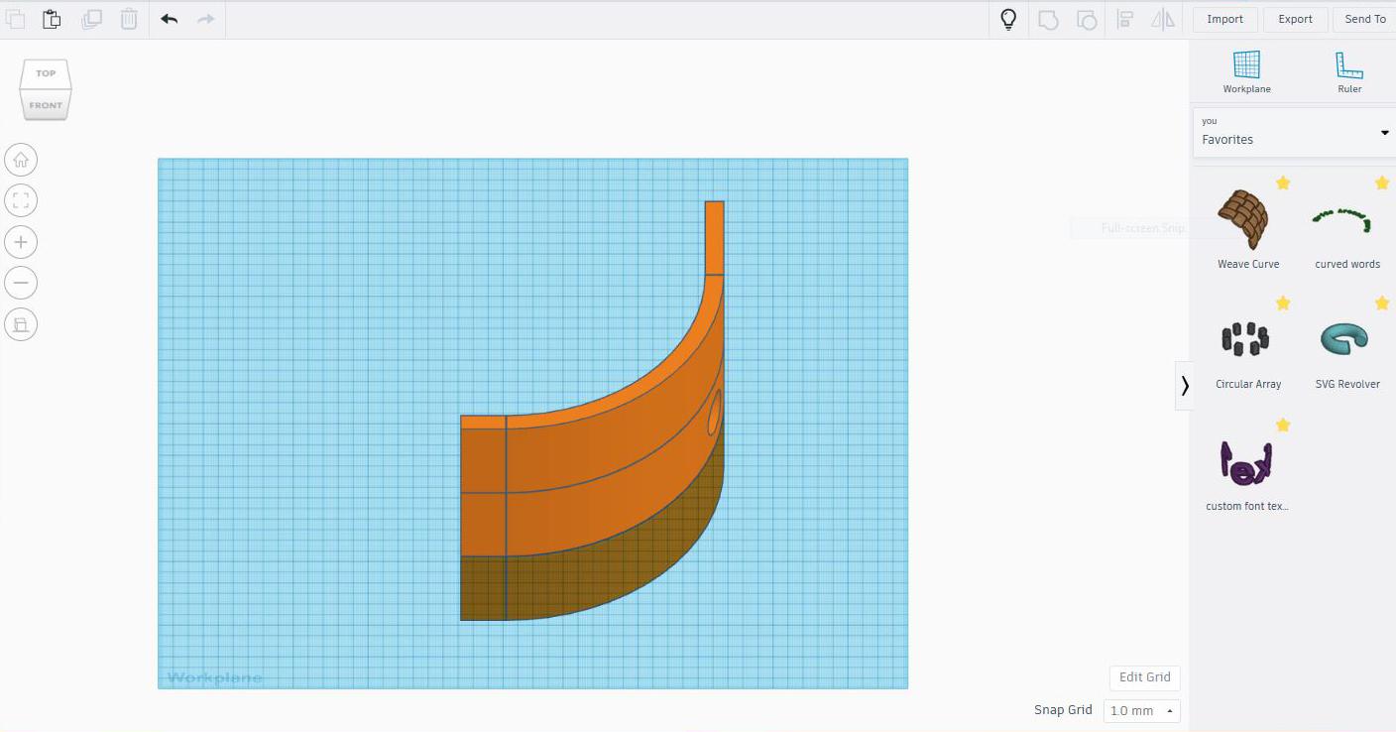Click the "custom font tex.." label
Screen dimensions: 1396x732
point(1247,506)
